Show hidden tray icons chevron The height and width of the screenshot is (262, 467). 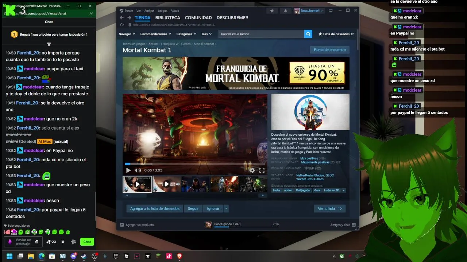coord(334,256)
